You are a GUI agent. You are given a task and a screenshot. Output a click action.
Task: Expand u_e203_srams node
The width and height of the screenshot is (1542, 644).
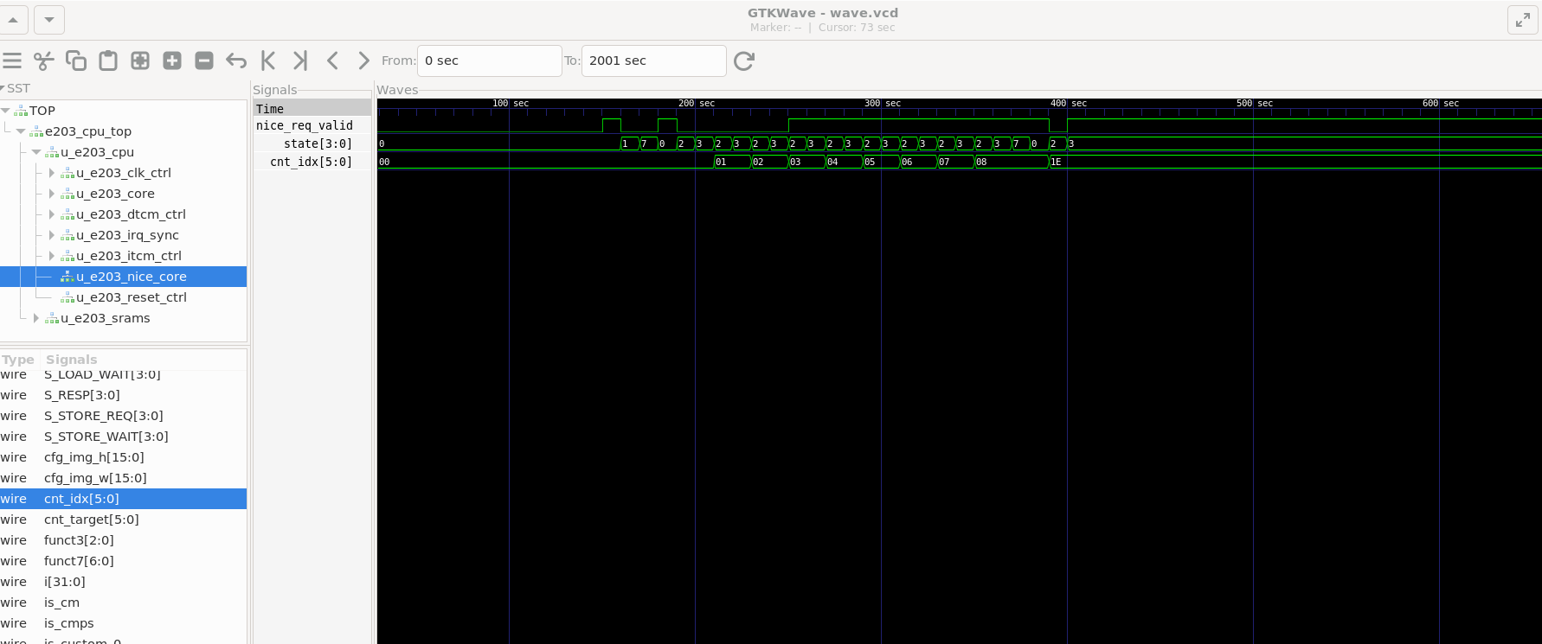pos(36,318)
